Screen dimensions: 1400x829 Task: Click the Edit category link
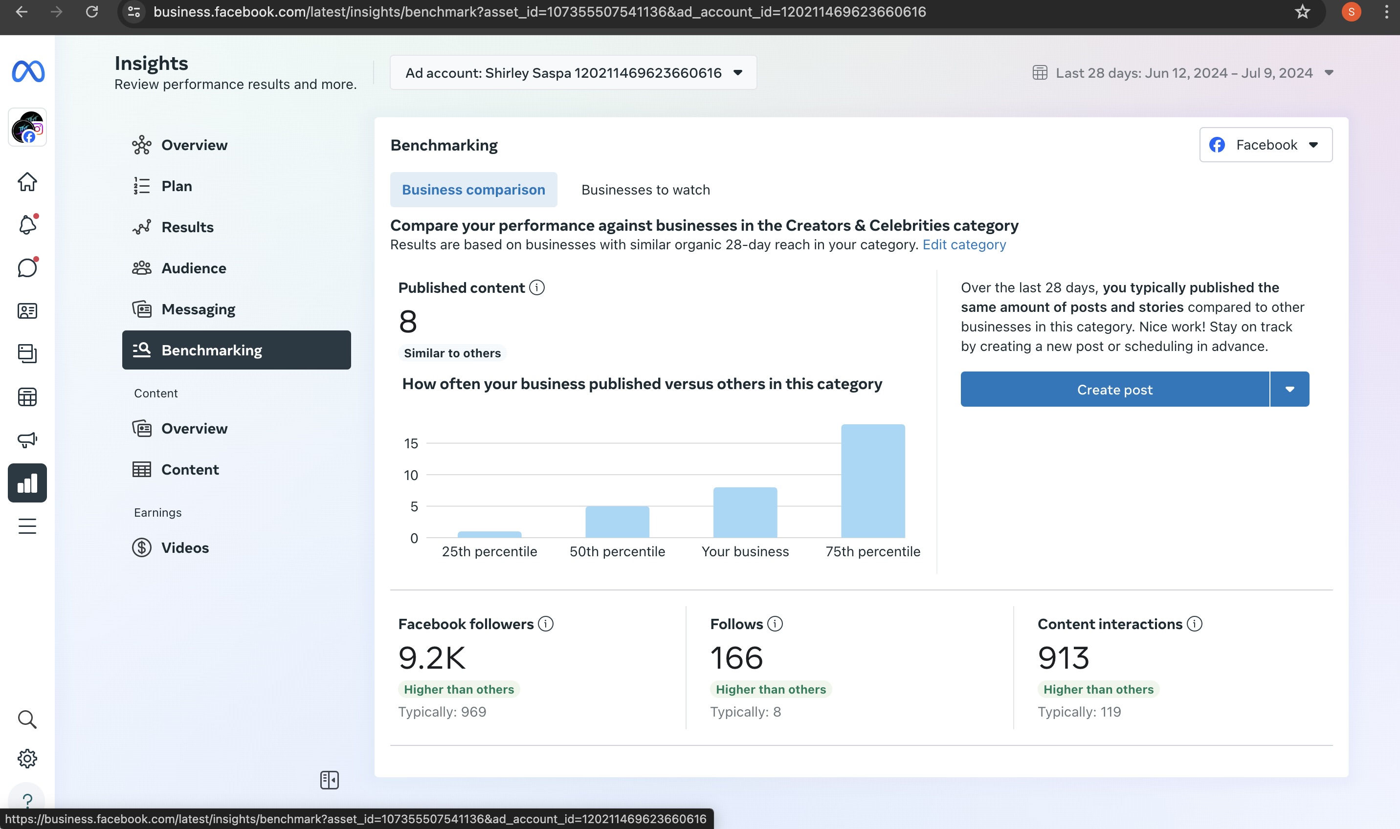(963, 245)
